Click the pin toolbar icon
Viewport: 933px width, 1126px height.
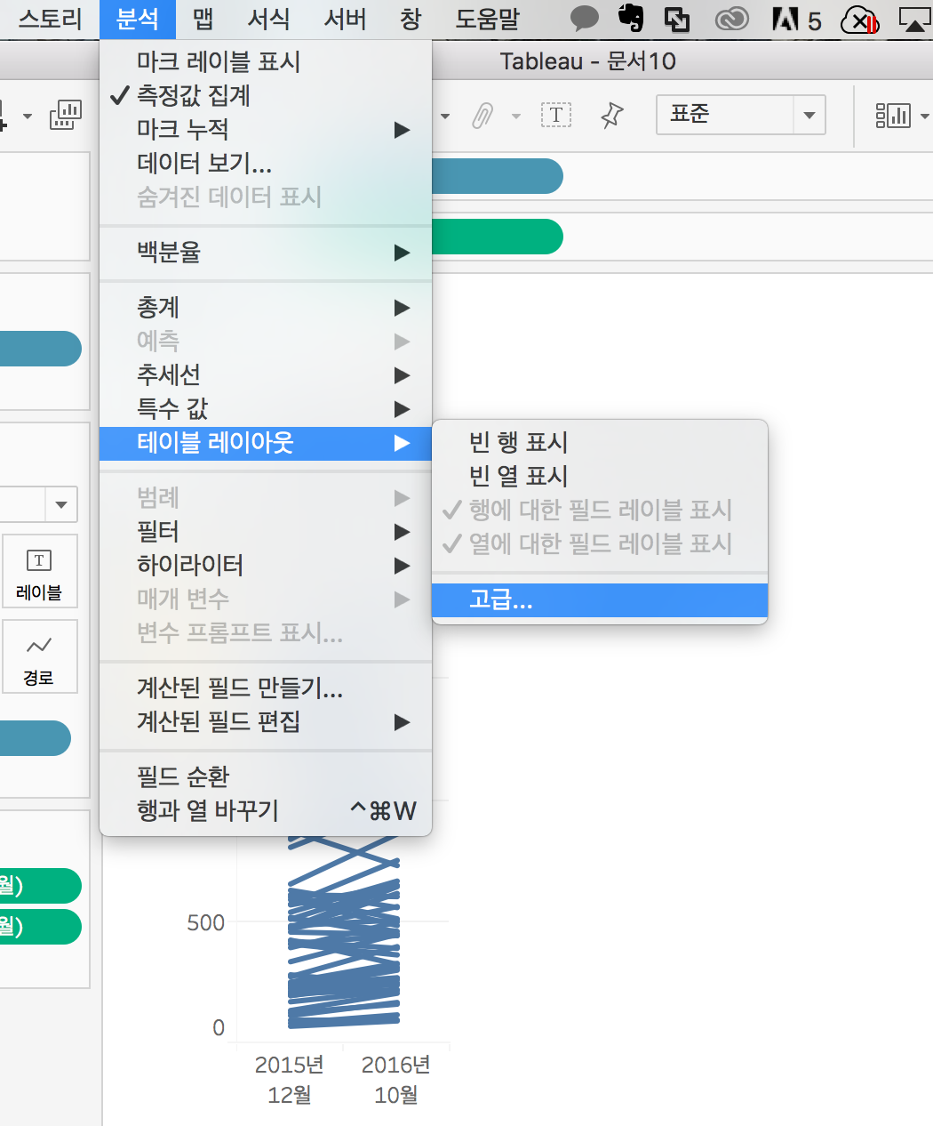[x=612, y=115]
